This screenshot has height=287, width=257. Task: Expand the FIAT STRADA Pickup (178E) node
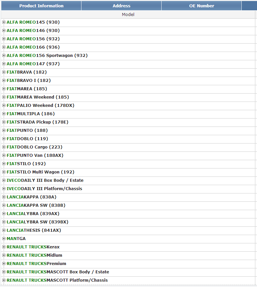[x=4, y=122]
